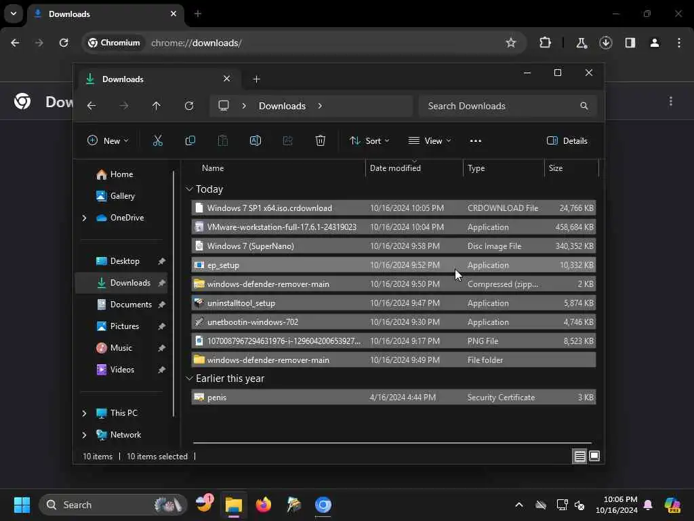Delete selected files with trash icon

click(x=320, y=141)
